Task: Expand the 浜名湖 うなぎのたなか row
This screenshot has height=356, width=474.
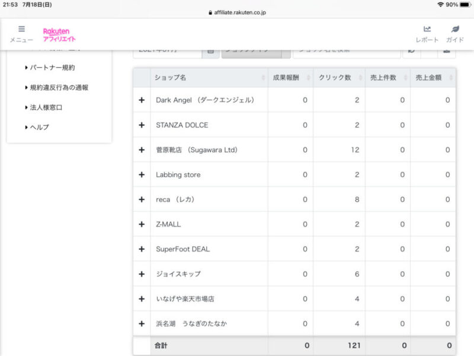Action: [x=142, y=323]
